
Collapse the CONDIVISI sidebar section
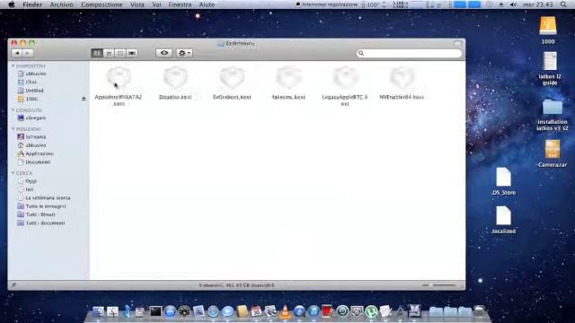point(13,109)
